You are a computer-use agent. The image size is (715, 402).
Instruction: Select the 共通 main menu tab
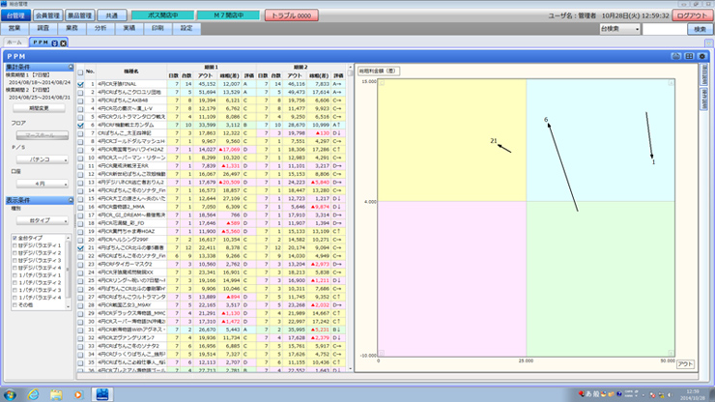tap(112, 15)
